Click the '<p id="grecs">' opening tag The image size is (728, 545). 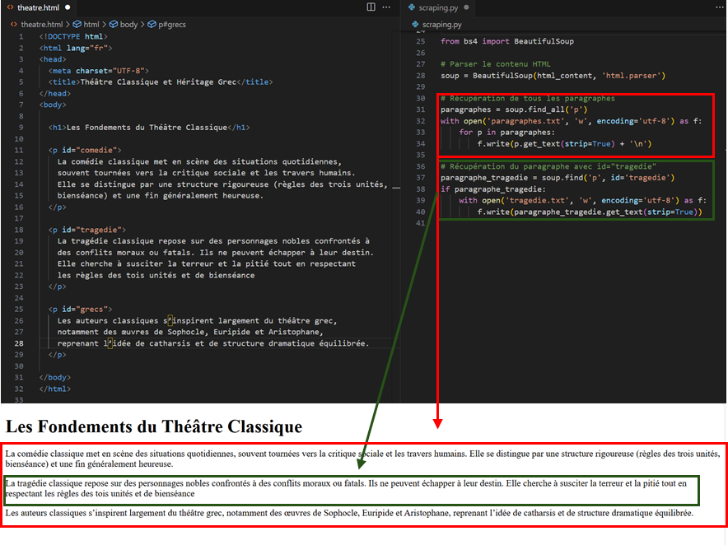pyautogui.click(x=80, y=310)
